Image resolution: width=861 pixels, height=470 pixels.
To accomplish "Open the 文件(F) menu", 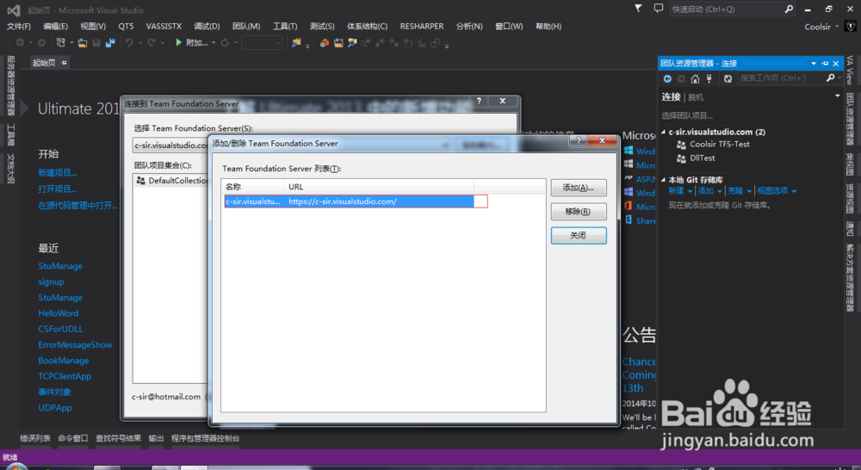I will click(x=19, y=27).
